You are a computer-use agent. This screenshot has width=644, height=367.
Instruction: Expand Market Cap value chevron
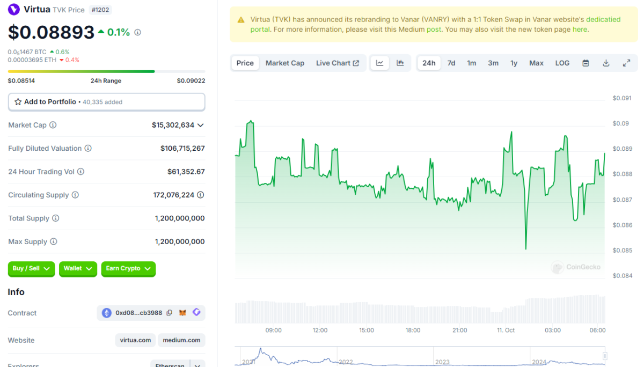pyautogui.click(x=201, y=125)
